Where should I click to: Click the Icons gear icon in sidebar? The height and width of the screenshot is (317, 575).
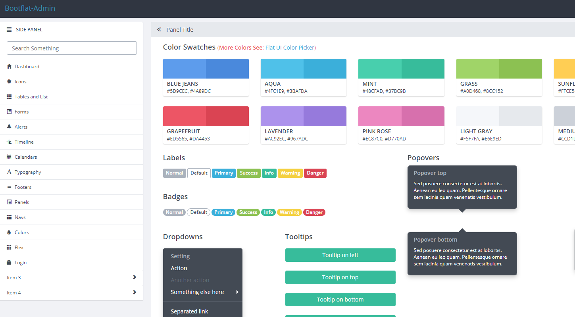(10, 82)
